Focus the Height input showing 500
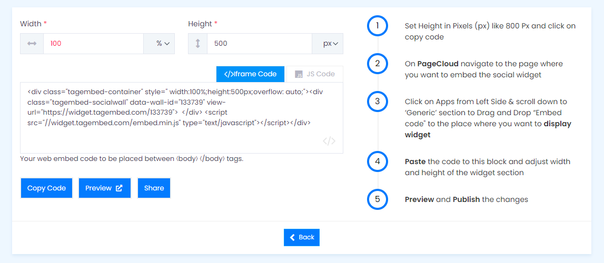The height and width of the screenshot is (263, 604). 260,44
